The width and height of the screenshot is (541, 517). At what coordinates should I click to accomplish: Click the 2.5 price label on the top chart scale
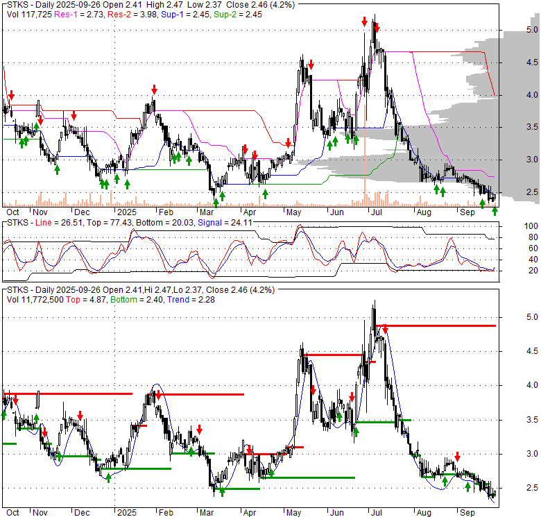point(532,192)
